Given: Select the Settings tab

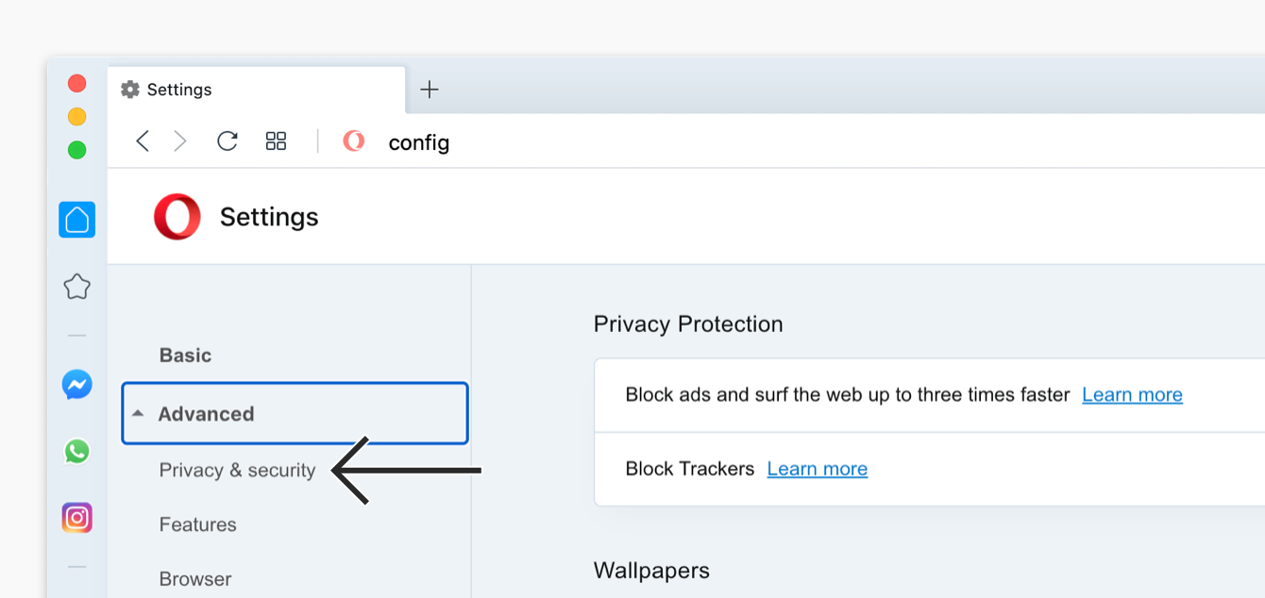Looking at the screenshot, I should (x=257, y=90).
